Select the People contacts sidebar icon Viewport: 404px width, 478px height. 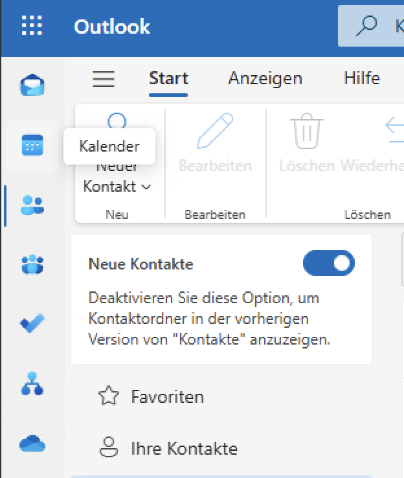[32, 205]
